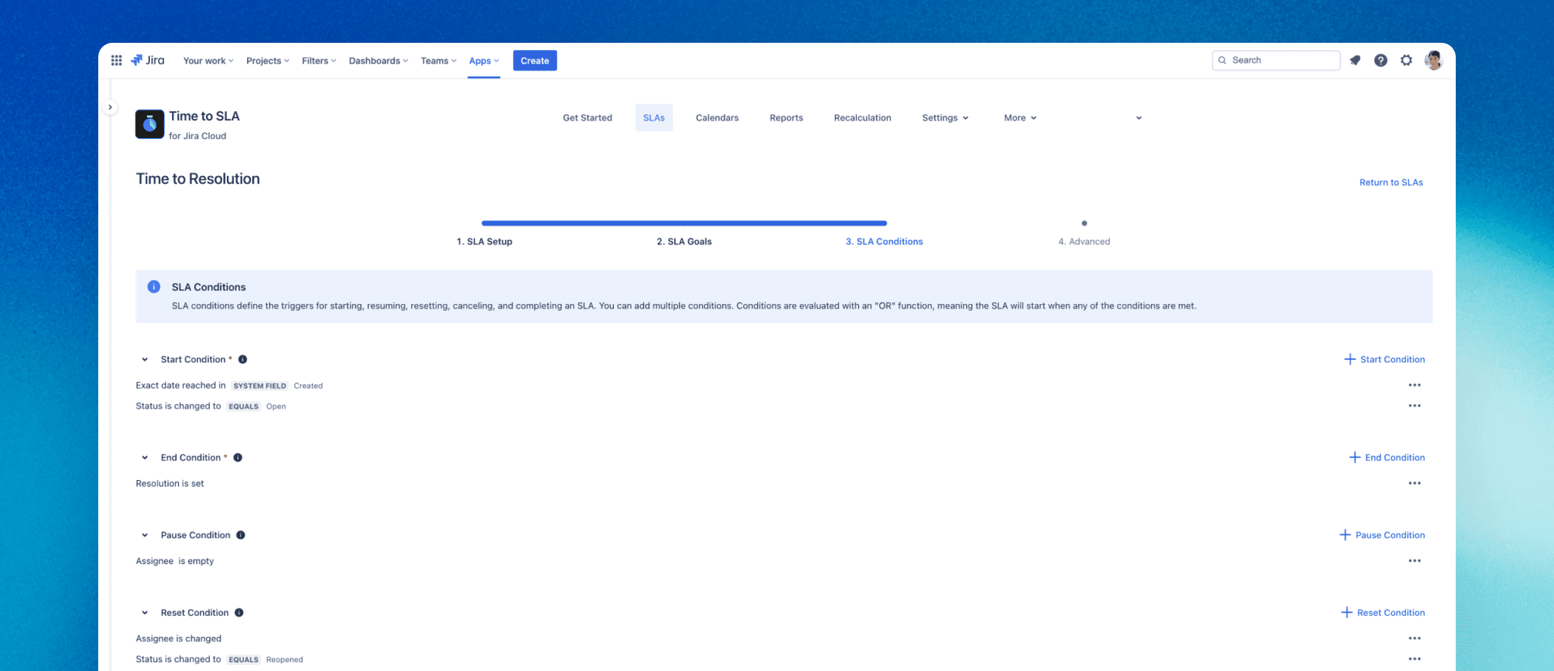The height and width of the screenshot is (671, 1554).
Task: Open more options for Exact date reached row
Action: tap(1414, 385)
